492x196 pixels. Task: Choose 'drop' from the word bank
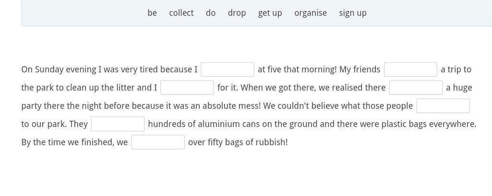(x=237, y=13)
